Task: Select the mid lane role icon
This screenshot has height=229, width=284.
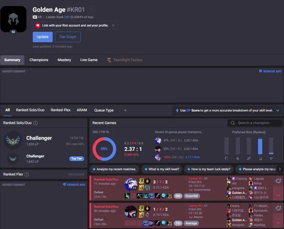Action: coord(249,158)
